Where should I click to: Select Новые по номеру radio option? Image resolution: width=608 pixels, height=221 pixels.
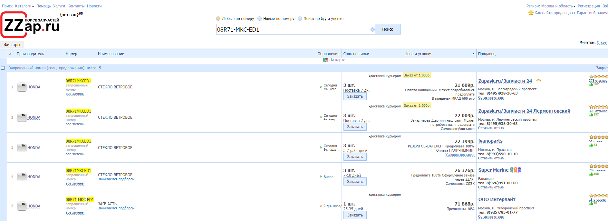click(x=259, y=19)
